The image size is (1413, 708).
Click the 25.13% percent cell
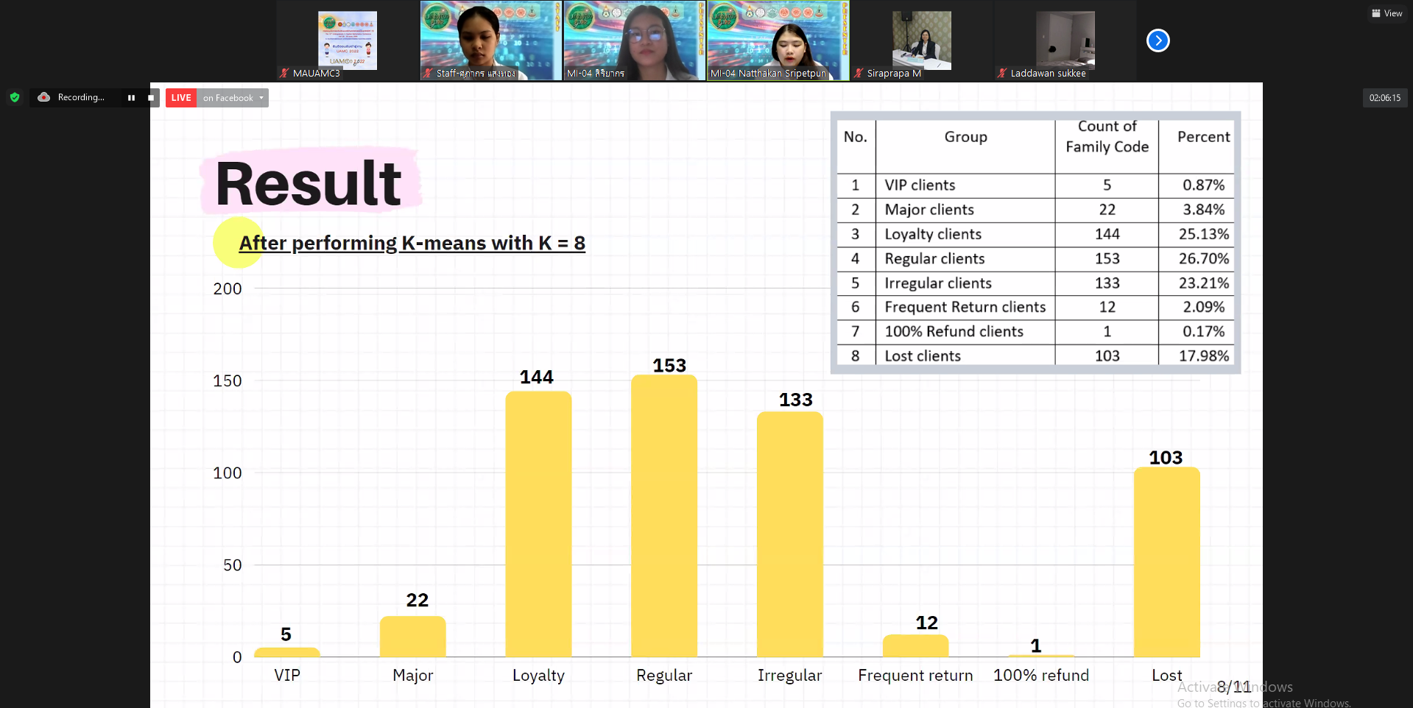click(1198, 234)
